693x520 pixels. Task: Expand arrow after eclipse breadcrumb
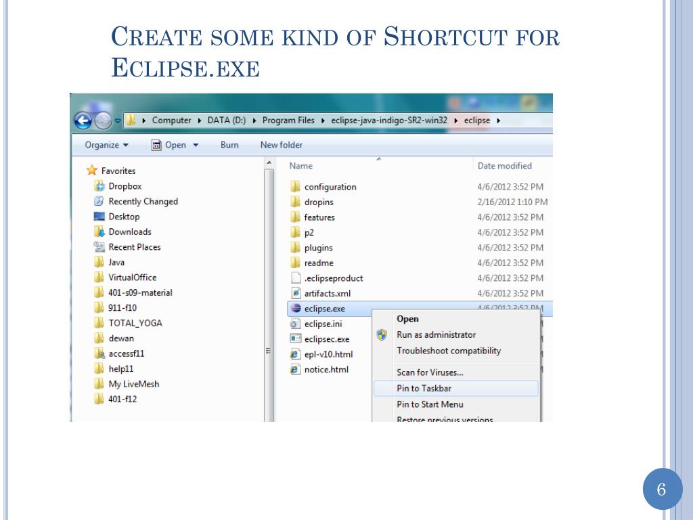click(x=498, y=121)
